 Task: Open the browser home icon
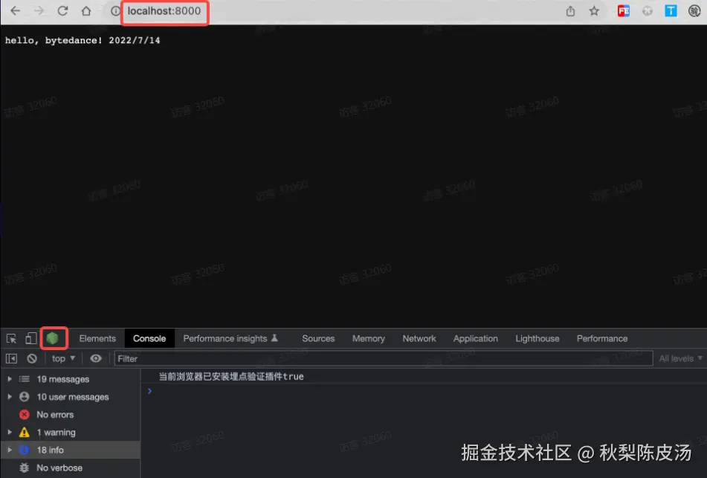(x=86, y=11)
